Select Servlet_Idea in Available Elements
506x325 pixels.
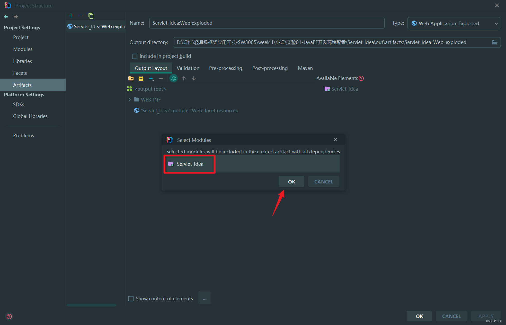point(341,89)
